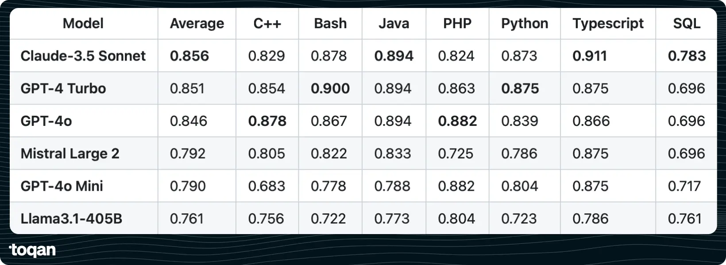The width and height of the screenshot is (726, 265).
Task: Click the Llama3.1-405B row label
Action: (x=71, y=219)
